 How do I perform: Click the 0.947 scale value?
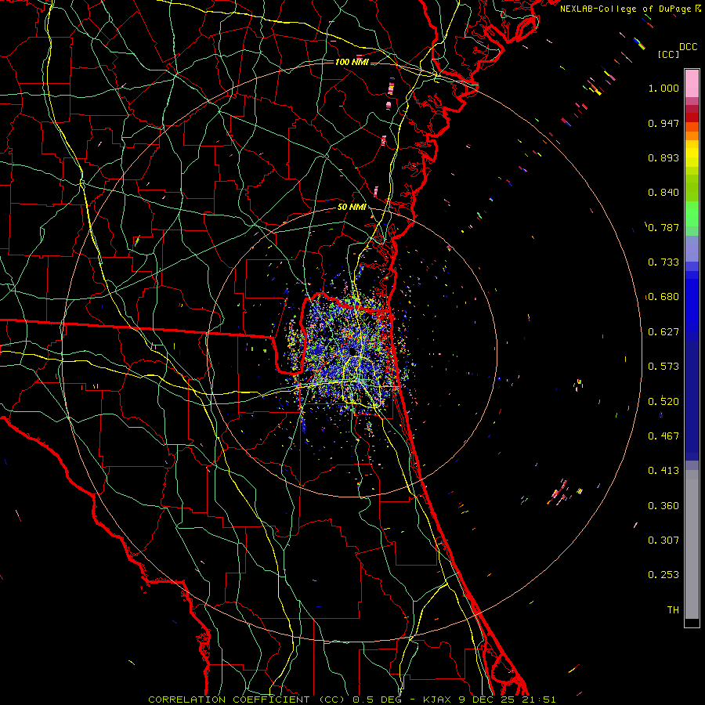(x=663, y=123)
